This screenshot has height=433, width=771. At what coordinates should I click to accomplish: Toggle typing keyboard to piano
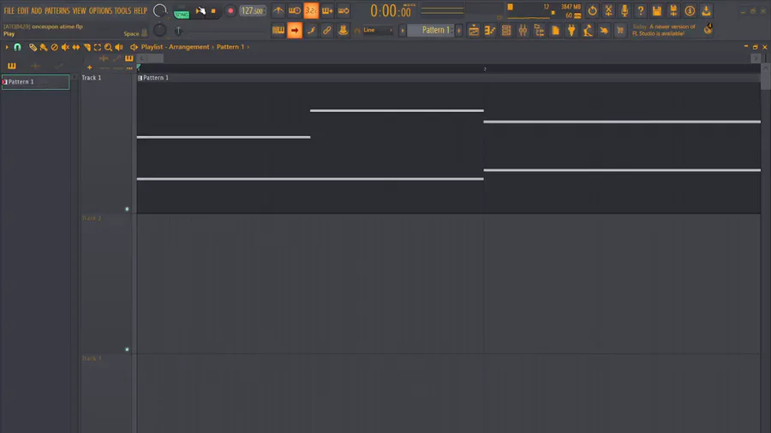(x=278, y=31)
